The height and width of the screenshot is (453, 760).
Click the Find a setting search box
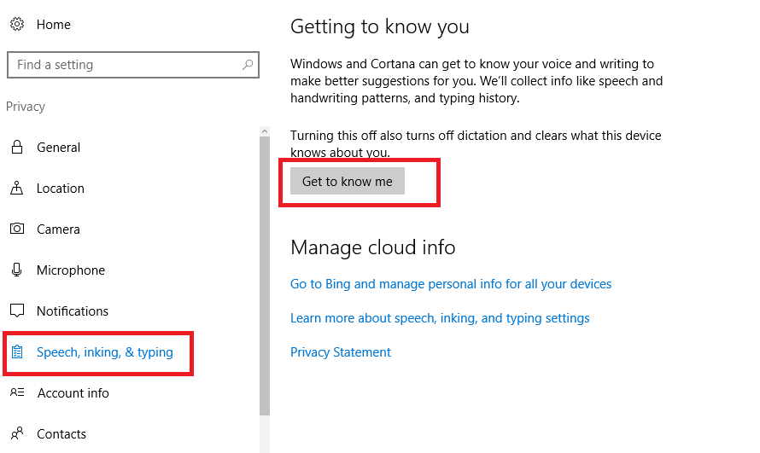click(x=133, y=65)
